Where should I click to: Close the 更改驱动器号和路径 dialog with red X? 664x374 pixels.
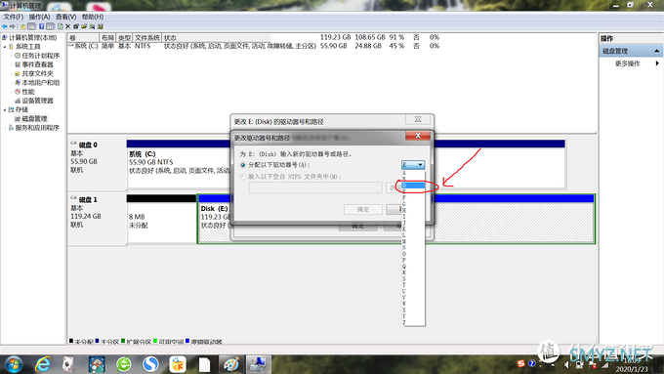tap(418, 136)
